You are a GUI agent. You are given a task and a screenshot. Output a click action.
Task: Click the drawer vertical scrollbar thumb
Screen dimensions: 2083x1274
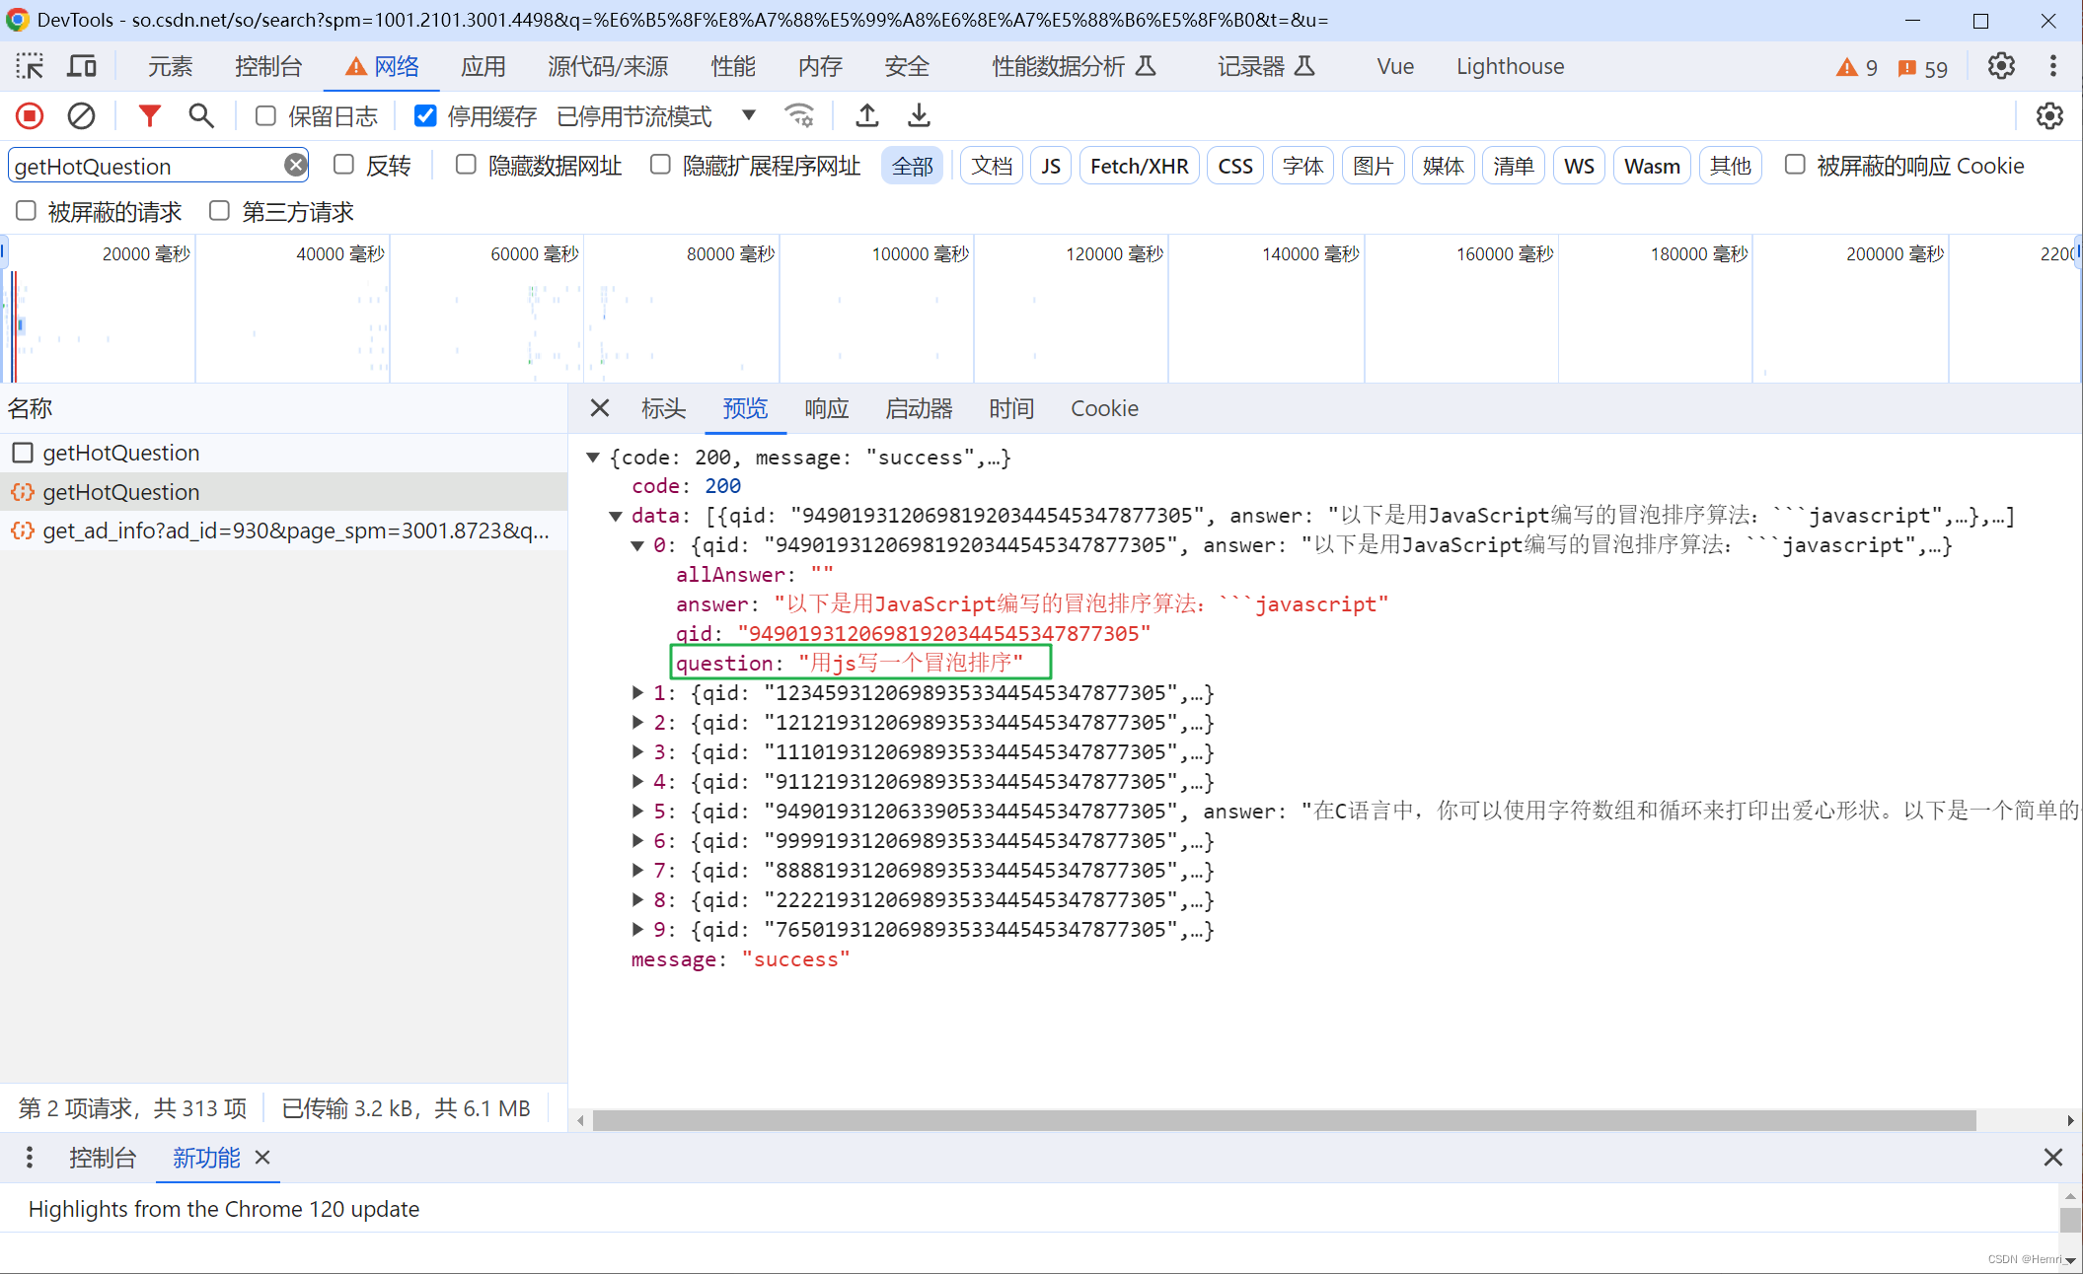2070,1219
